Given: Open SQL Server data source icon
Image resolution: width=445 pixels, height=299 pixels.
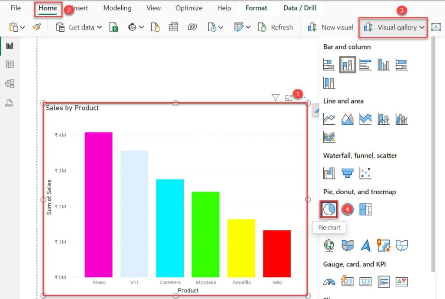Looking at the screenshot, I should [155, 27].
